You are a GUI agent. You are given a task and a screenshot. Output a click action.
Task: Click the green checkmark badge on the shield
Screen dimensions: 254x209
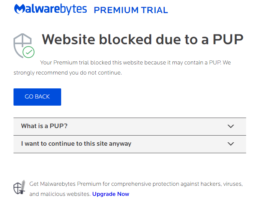click(29, 52)
